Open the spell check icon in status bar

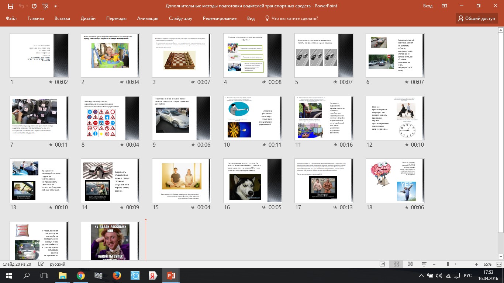41,264
